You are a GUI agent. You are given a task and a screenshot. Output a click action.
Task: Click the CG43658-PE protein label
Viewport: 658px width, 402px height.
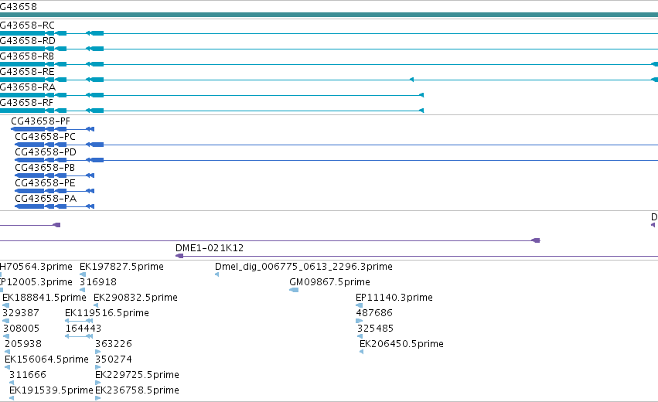[x=45, y=183]
